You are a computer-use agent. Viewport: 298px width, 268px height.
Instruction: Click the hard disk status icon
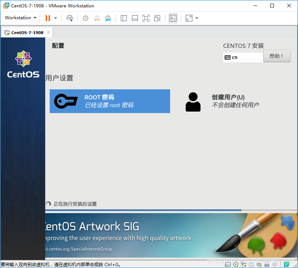point(228,265)
